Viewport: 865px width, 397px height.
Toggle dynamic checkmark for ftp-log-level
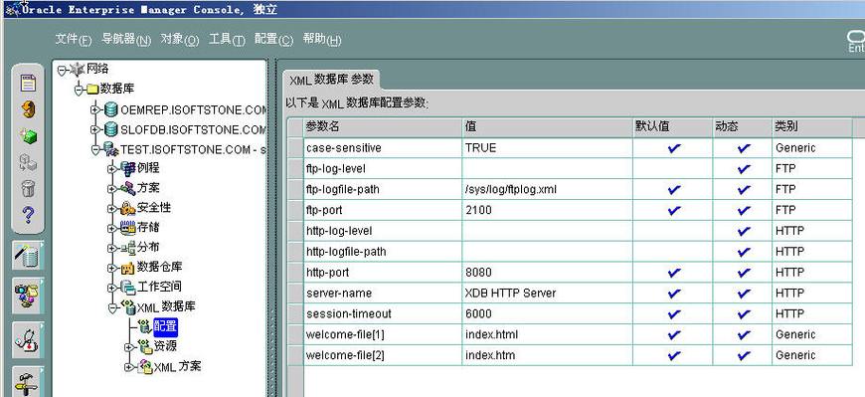coord(744,169)
